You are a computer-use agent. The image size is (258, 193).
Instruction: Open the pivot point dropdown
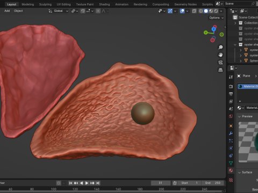(75, 11)
